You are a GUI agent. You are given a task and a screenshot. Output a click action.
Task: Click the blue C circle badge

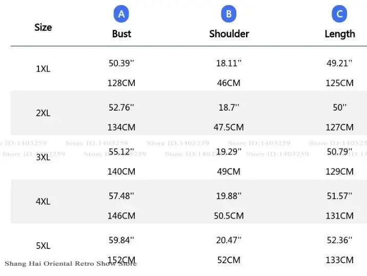tap(339, 14)
